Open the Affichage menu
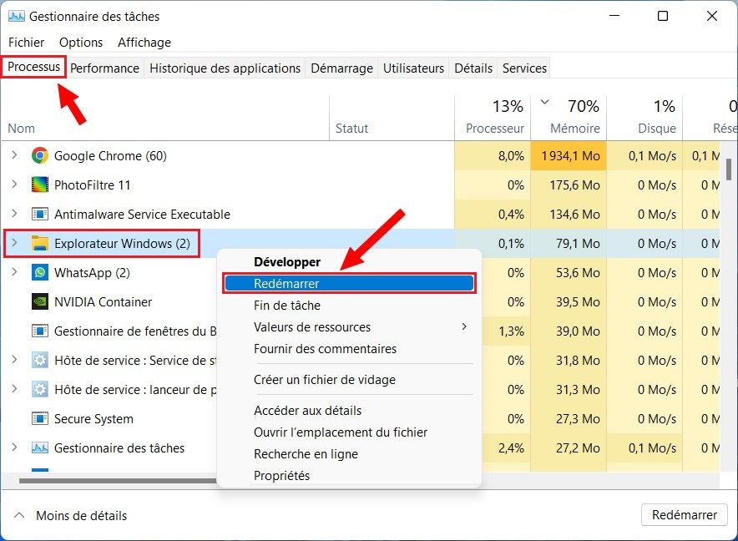Image resolution: width=738 pixels, height=541 pixels. click(x=144, y=42)
